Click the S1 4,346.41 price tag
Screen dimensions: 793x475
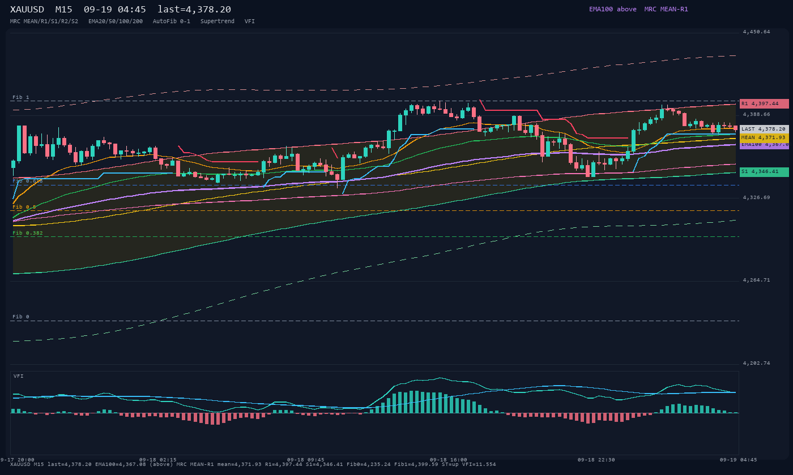click(764, 171)
